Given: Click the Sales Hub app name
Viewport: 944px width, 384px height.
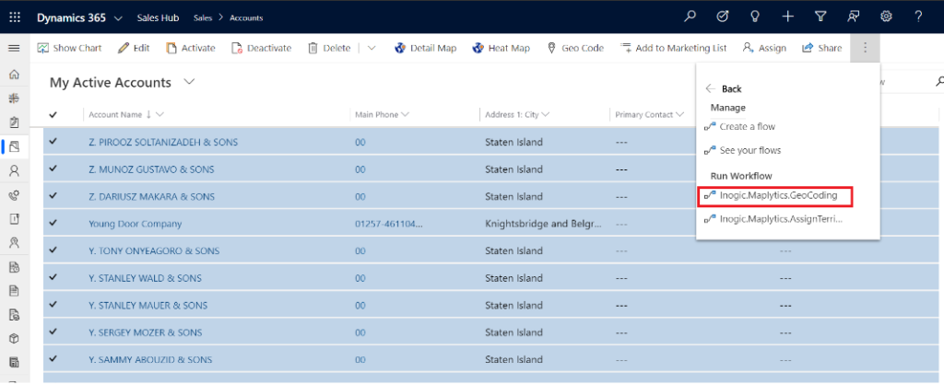Looking at the screenshot, I should pyautogui.click(x=158, y=18).
